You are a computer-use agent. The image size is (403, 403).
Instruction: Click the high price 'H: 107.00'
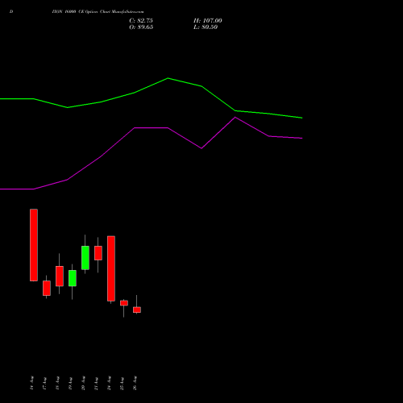point(208,20)
